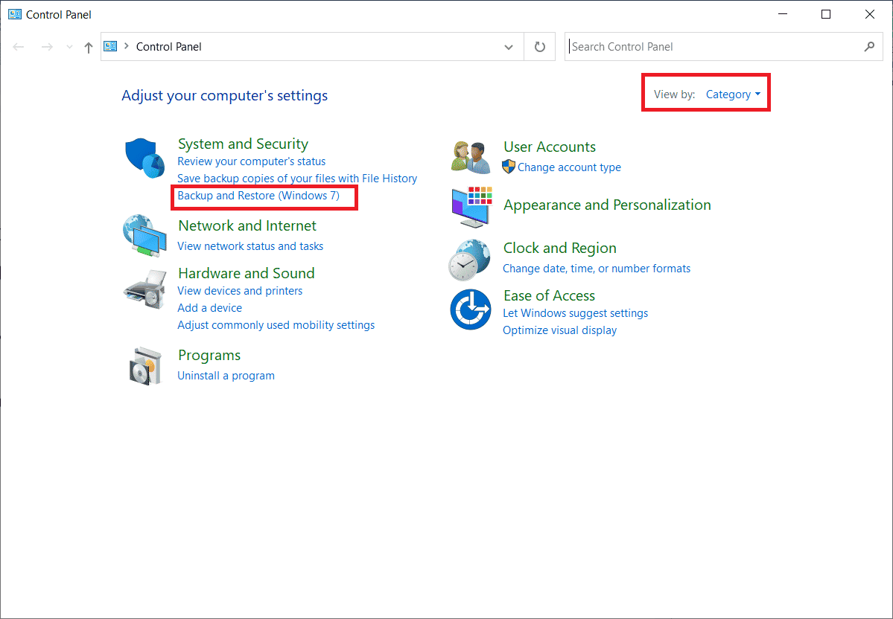
Task: Refresh the Control Panel view
Action: [540, 47]
